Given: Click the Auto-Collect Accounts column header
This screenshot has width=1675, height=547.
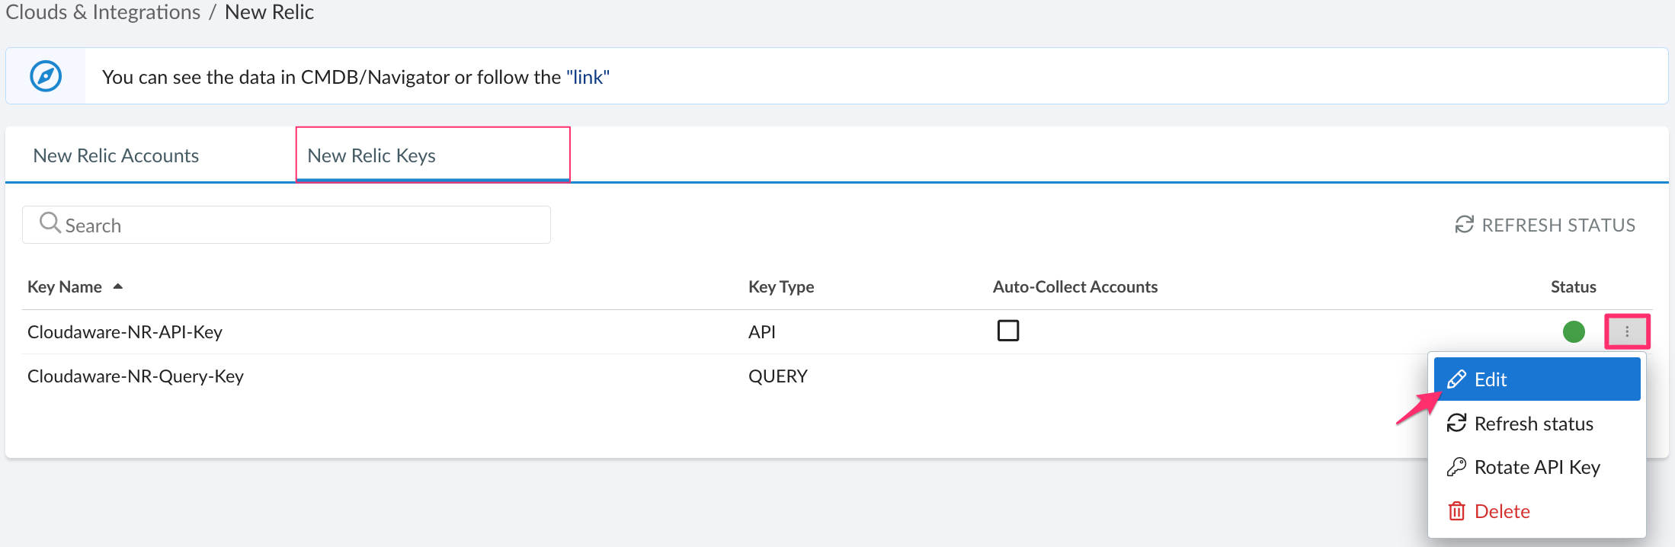Looking at the screenshot, I should (1074, 286).
